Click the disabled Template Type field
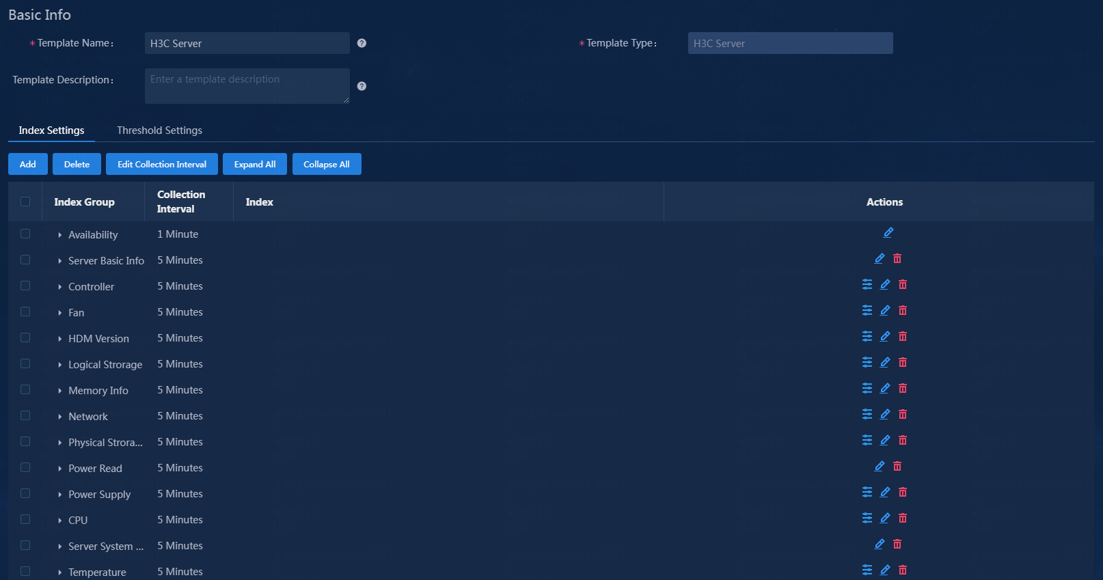This screenshot has height=580, width=1103. coord(791,43)
